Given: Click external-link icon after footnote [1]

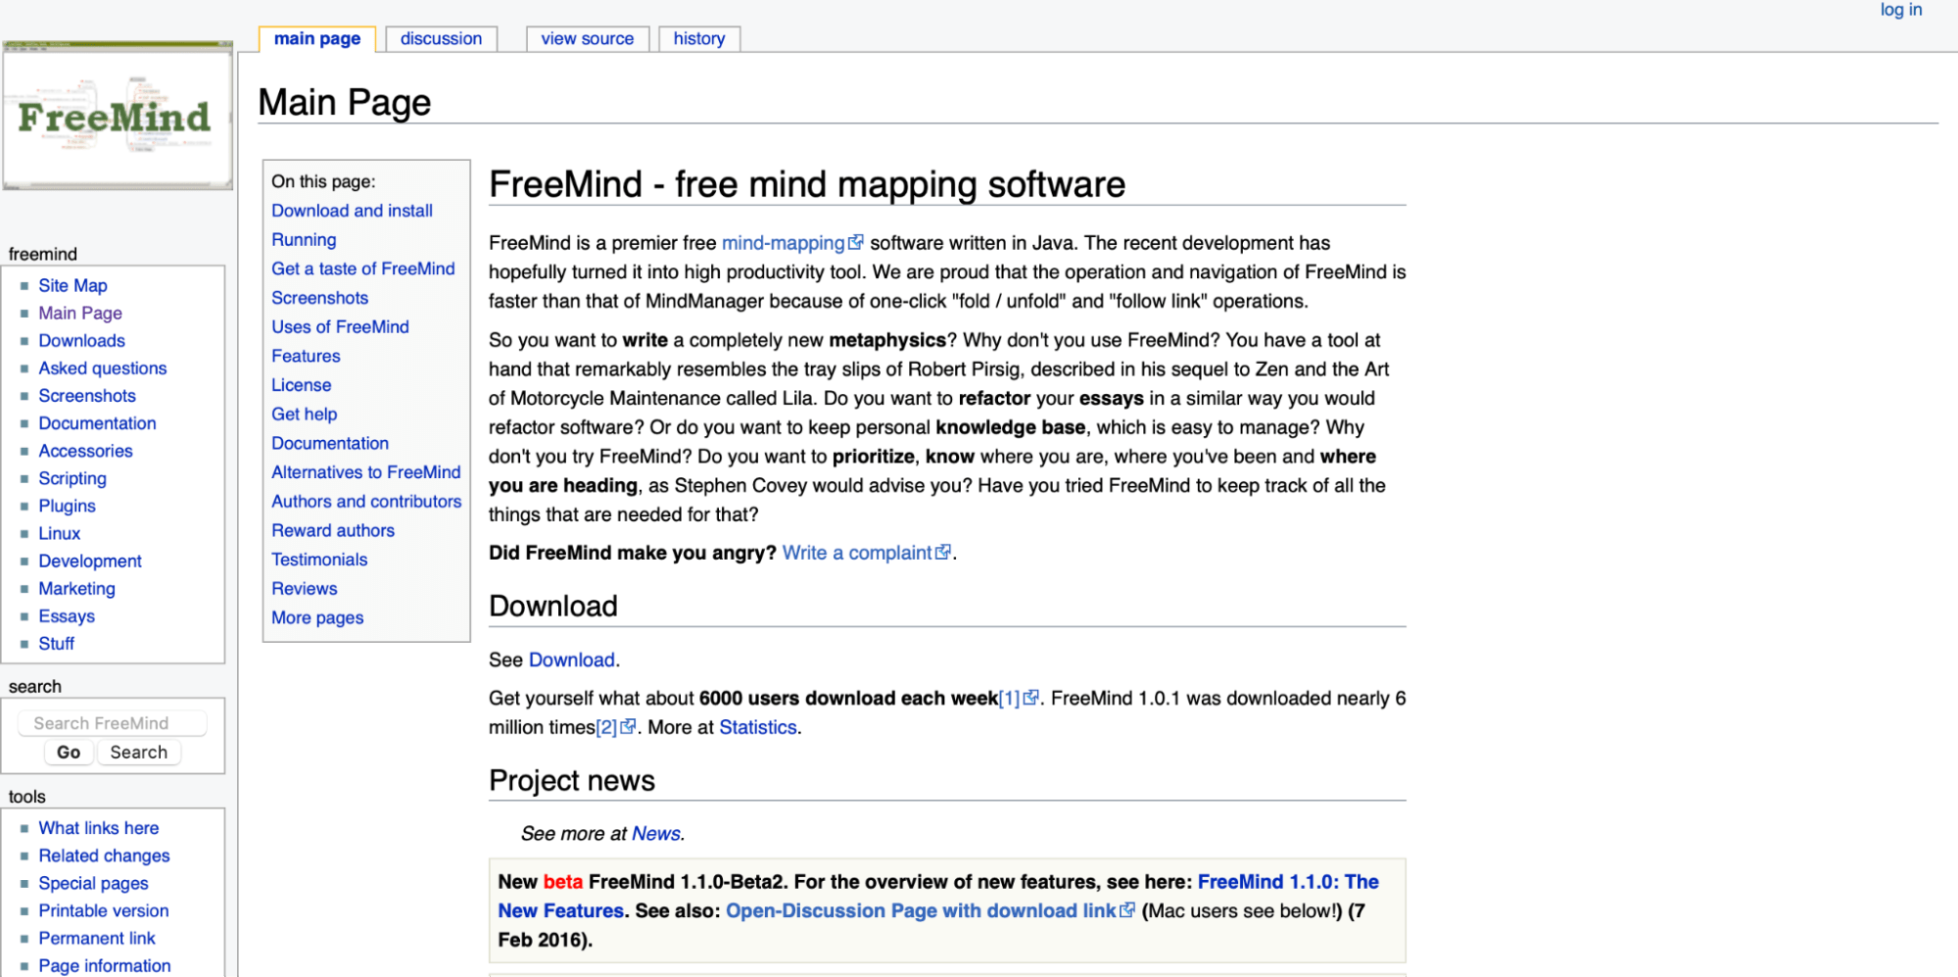Looking at the screenshot, I should click(x=1031, y=698).
